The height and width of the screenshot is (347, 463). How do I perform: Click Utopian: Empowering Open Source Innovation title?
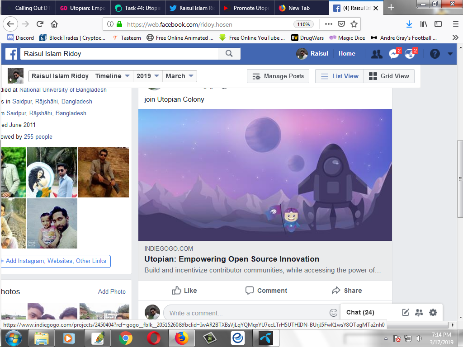(x=231, y=259)
